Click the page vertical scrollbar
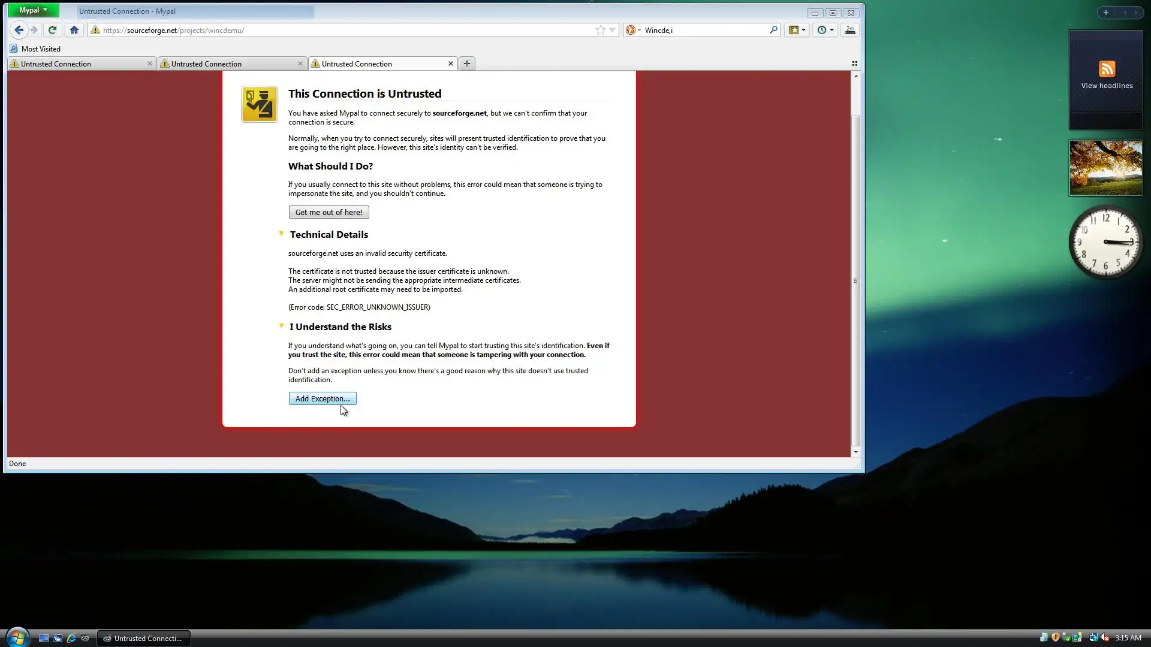The image size is (1151, 647). (855, 280)
